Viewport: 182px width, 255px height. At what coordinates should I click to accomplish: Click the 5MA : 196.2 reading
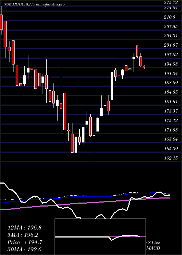(x=23, y=235)
